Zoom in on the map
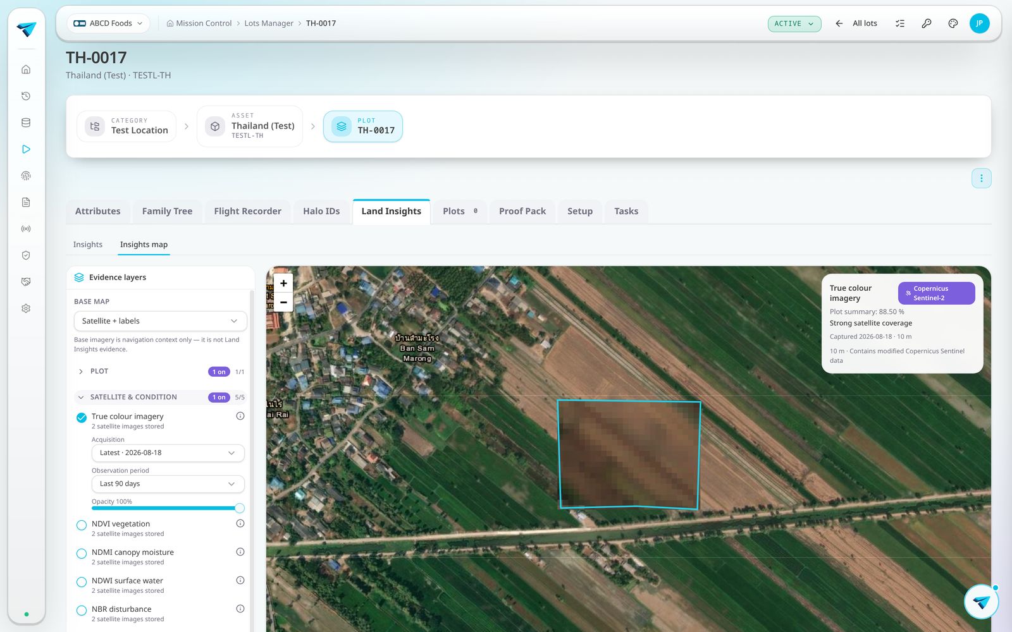The height and width of the screenshot is (632, 1012). 283,283
